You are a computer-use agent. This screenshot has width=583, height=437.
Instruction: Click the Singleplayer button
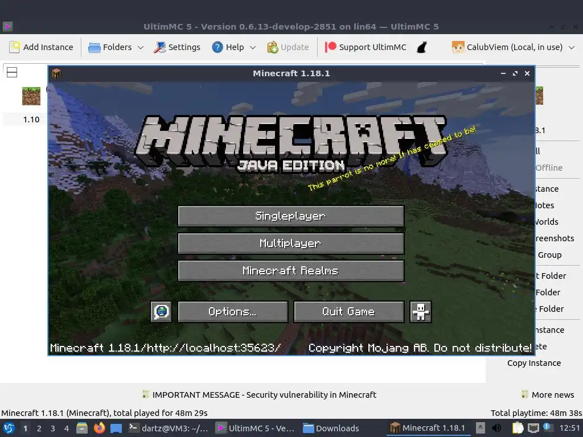pyautogui.click(x=291, y=216)
